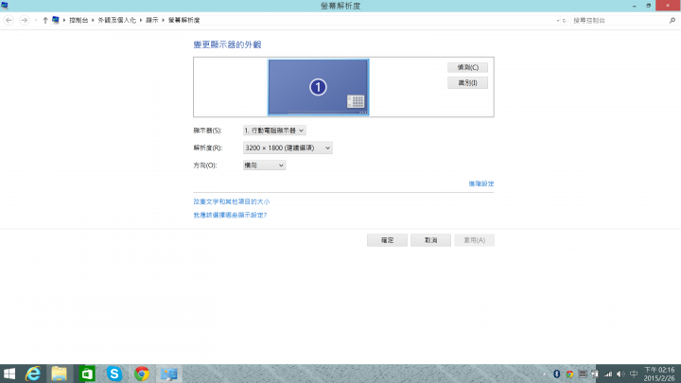This screenshot has width=681, height=383.
Task: Click the window system icon in title bar
Action: click(5, 6)
